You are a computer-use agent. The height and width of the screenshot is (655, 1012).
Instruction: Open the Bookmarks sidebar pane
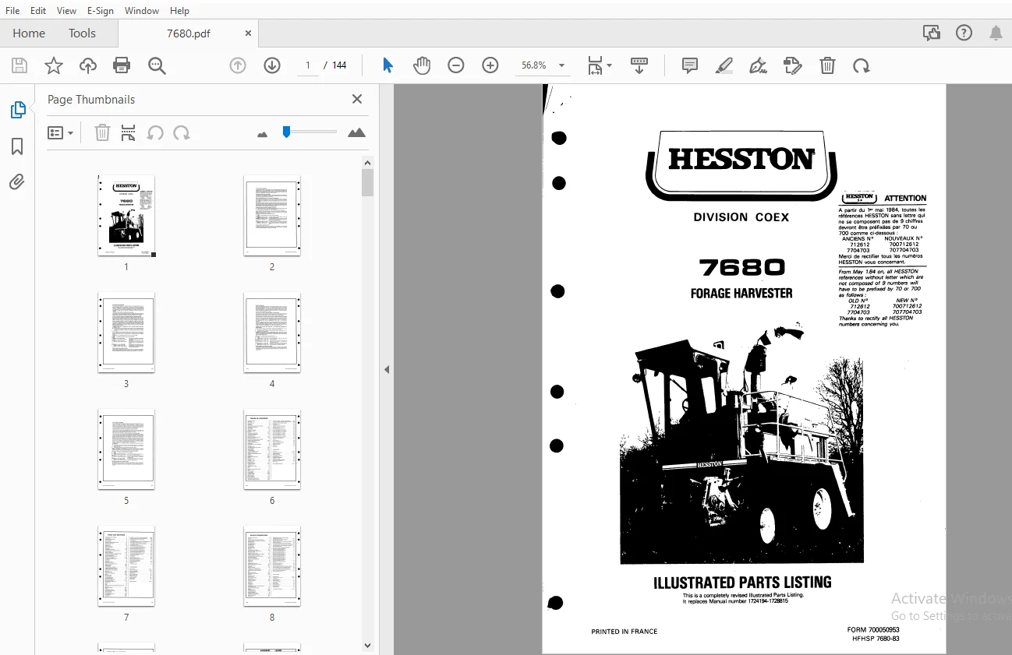tap(17, 146)
